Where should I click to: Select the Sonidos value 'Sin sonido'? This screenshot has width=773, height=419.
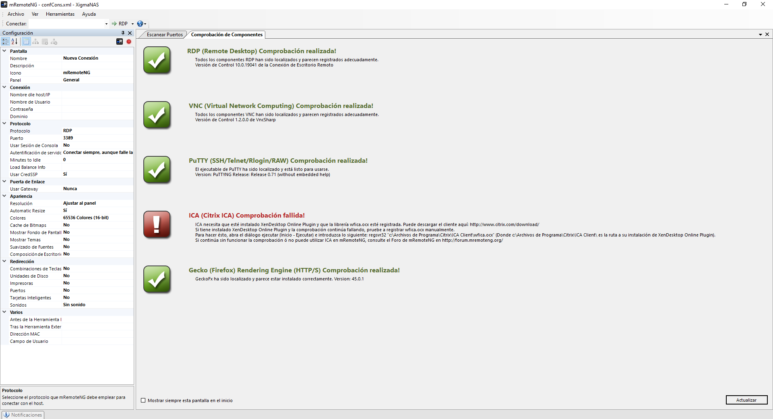click(x=74, y=305)
